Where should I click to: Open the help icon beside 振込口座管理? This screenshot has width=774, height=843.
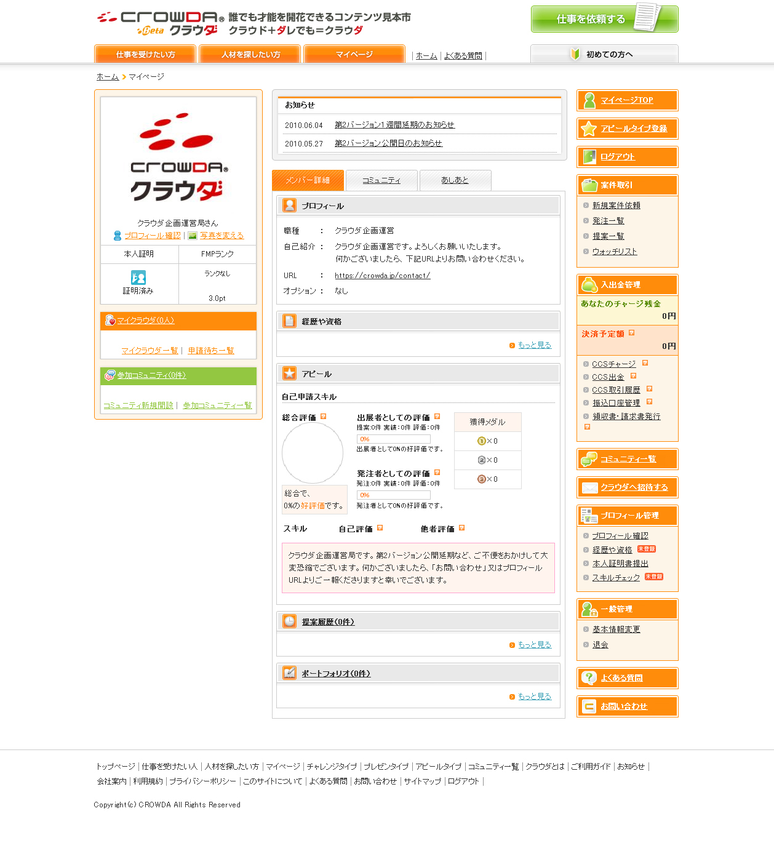pos(650,402)
